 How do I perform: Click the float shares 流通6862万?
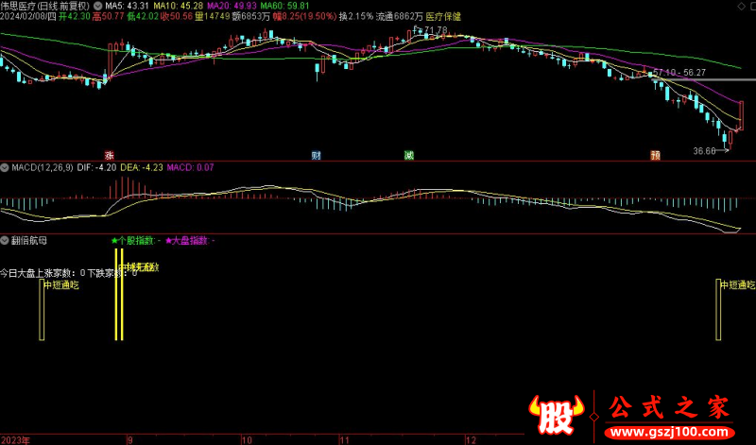point(399,16)
